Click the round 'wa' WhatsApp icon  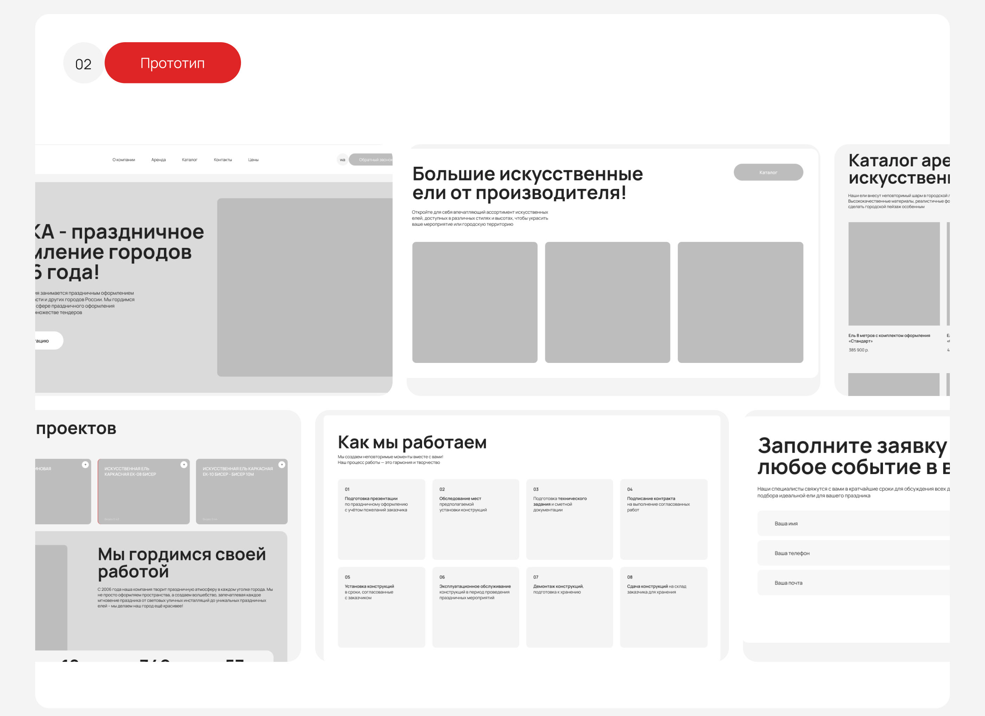click(x=342, y=160)
